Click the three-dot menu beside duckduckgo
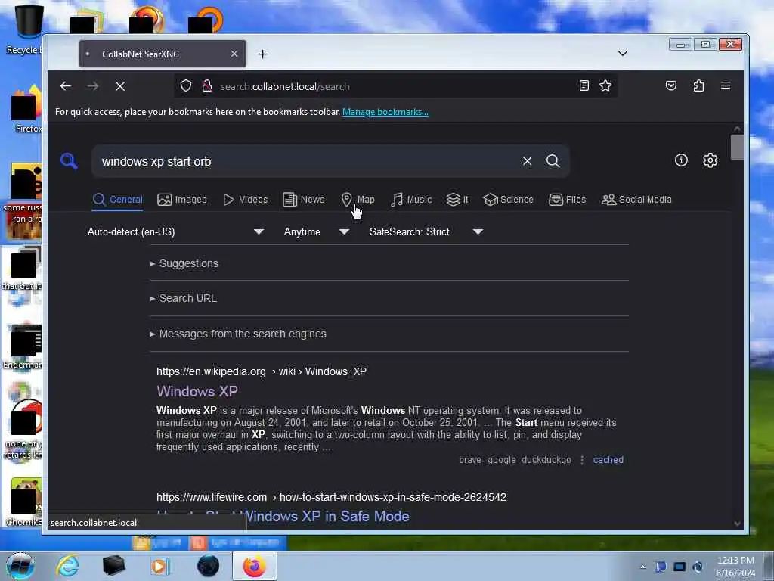Screen dimensions: 774x581 pyautogui.click(x=582, y=460)
